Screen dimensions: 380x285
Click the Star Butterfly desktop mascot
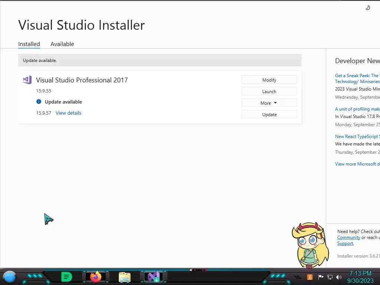click(x=310, y=245)
